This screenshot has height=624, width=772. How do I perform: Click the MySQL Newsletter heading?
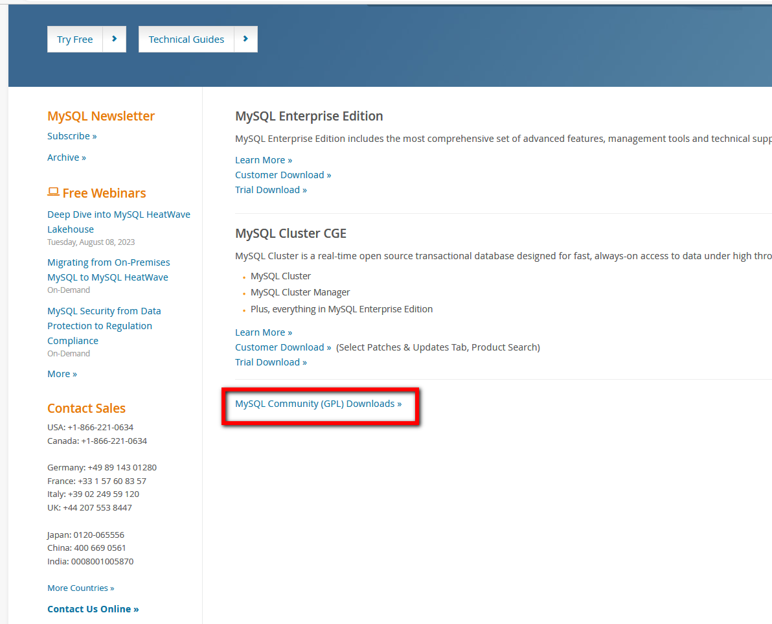tap(101, 116)
